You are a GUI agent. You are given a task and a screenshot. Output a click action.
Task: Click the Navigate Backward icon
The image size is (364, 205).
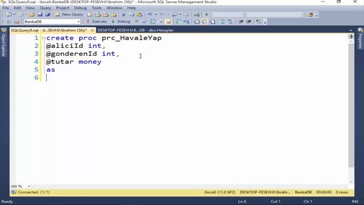(175, 14)
